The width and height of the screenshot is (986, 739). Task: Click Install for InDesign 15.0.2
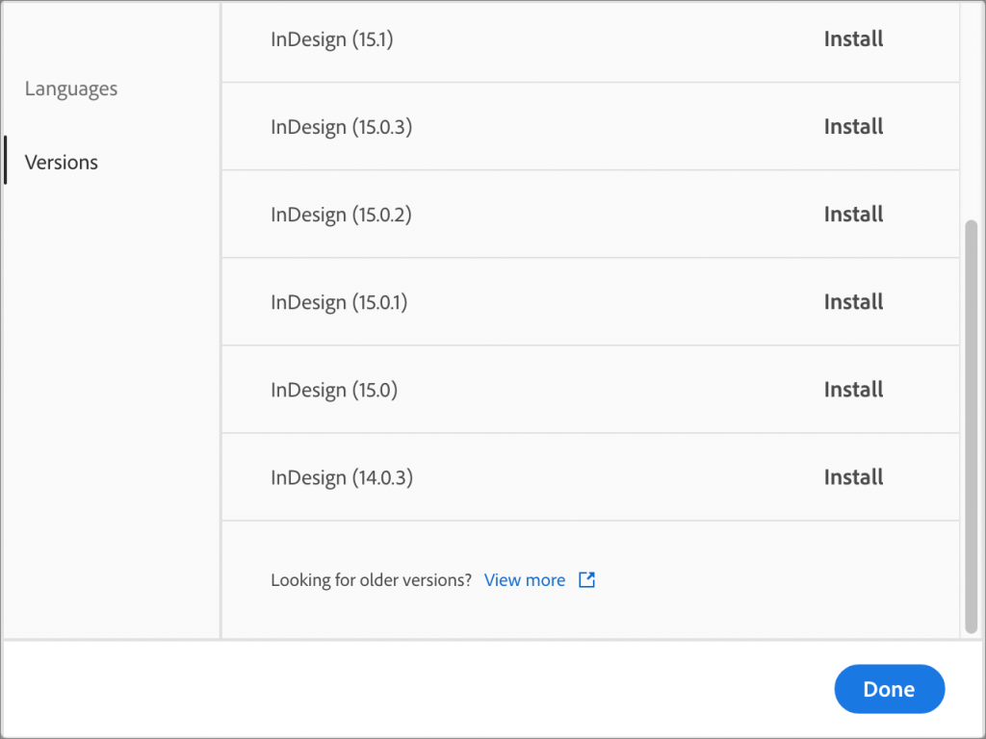pyautogui.click(x=853, y=215)
